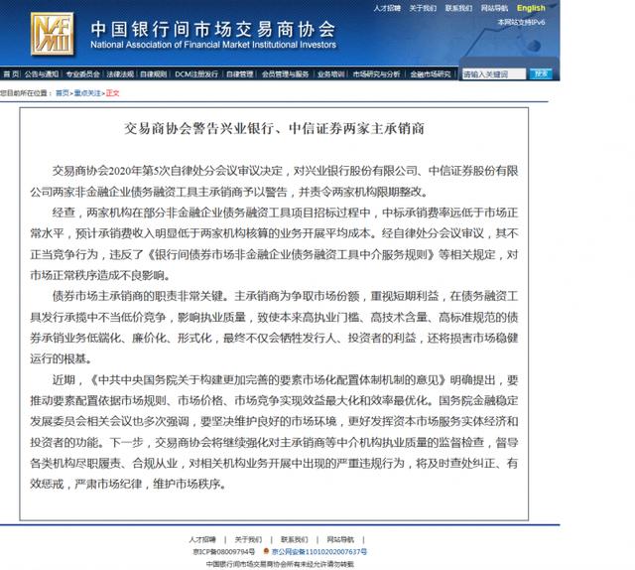Open the 业务培训 menu
635x570 pixels.
click(x=330, y=73)
